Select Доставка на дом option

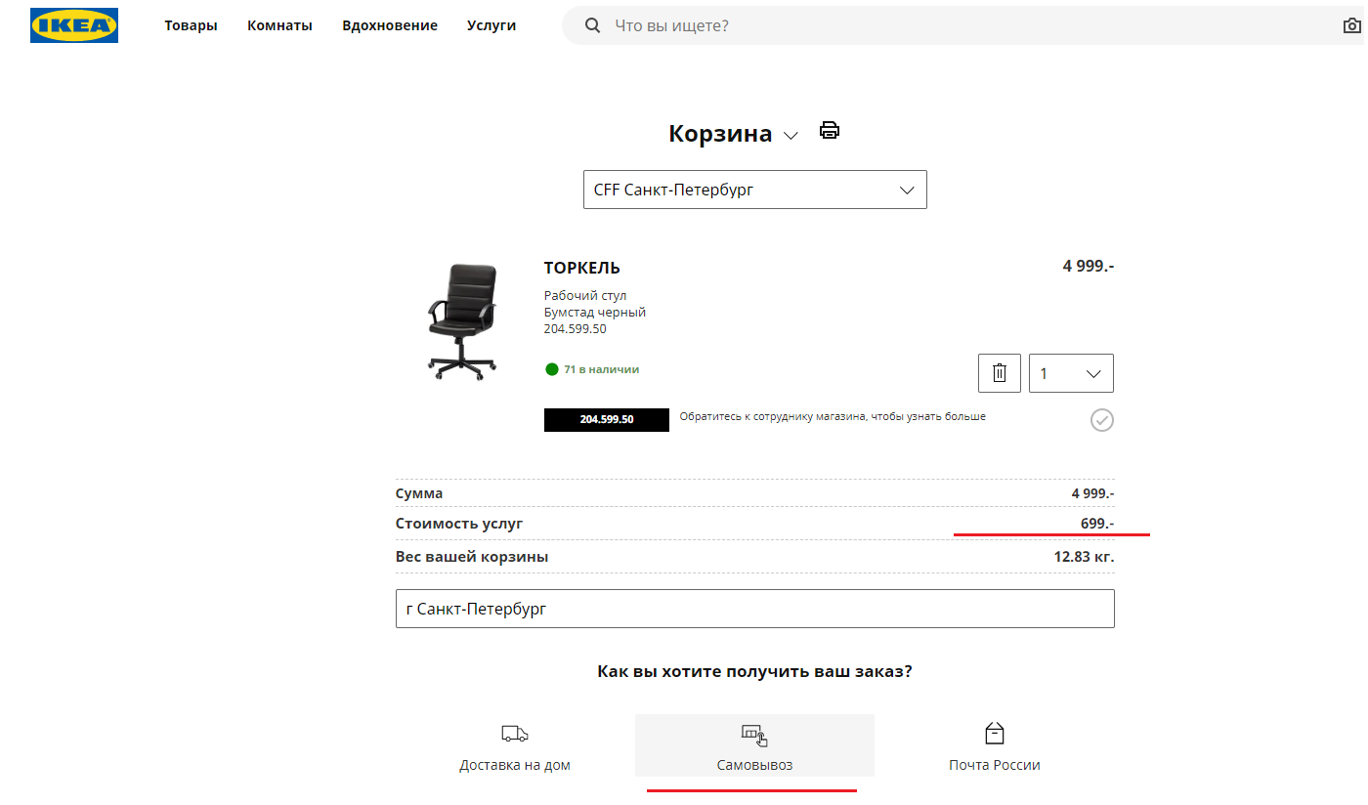coord(515,765)
